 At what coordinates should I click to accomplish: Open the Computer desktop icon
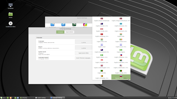[11, 6]
